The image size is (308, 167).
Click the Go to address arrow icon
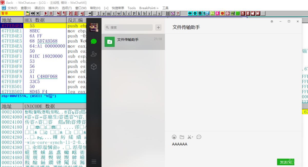coord(91,13)
